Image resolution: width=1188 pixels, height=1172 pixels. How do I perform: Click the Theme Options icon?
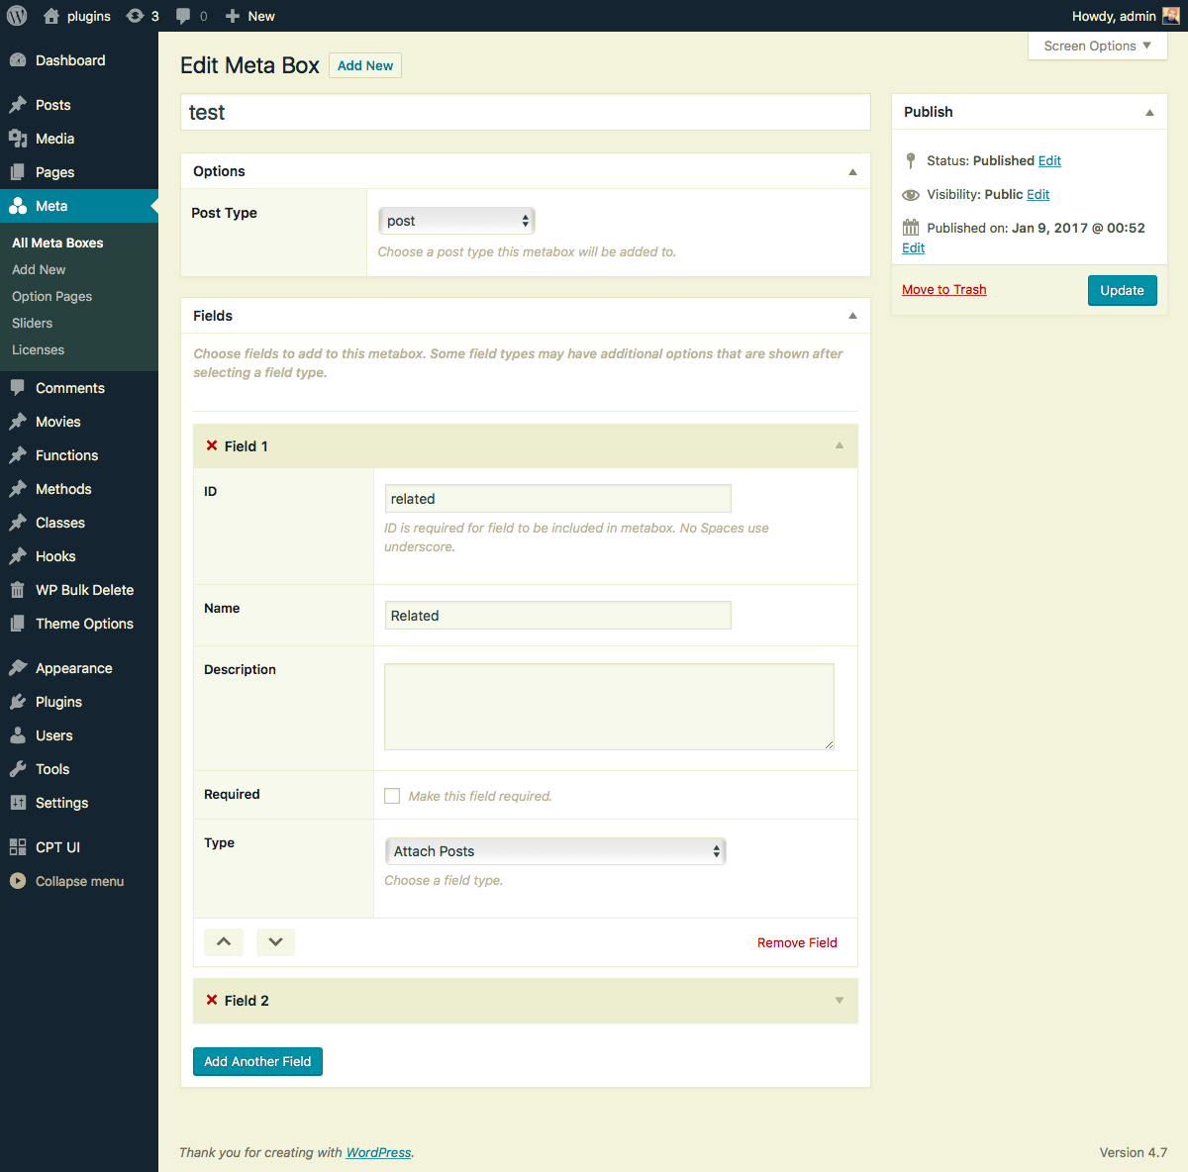(x=18, y=624)
